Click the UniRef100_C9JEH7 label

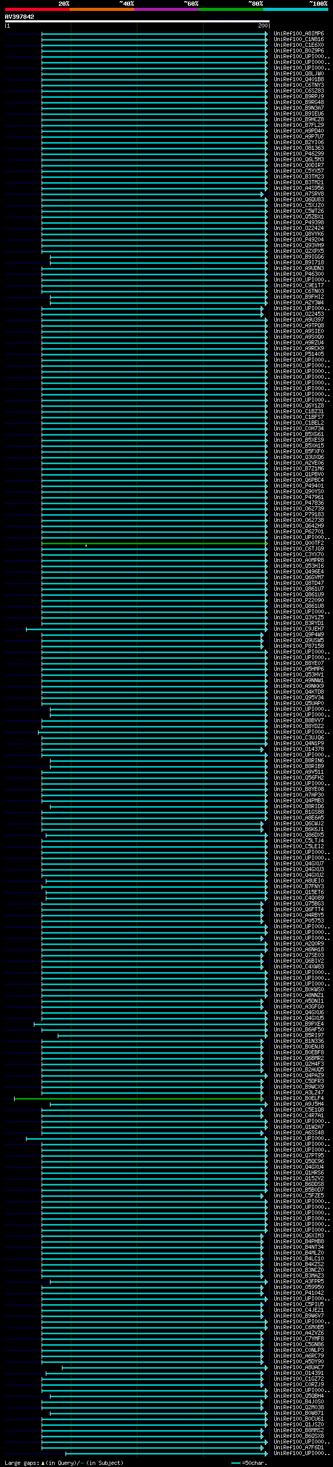(x=299, y=629)
